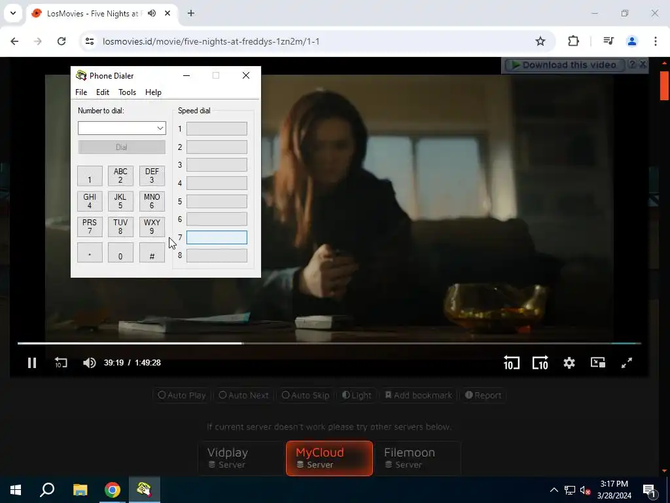Toggle Auto Skip option
The image size is (670, 503).
click(x=306, y=395)
